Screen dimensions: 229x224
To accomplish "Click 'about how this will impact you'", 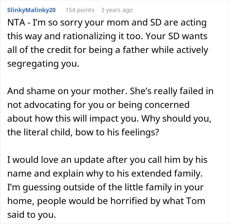I will 73,119.
